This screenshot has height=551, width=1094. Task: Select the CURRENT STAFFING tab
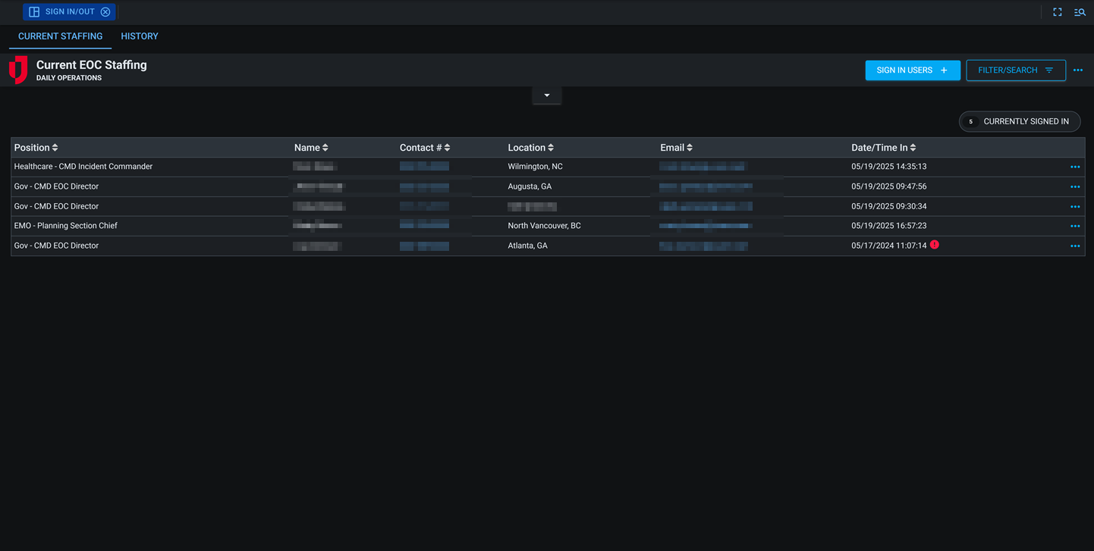pos(60,36)
